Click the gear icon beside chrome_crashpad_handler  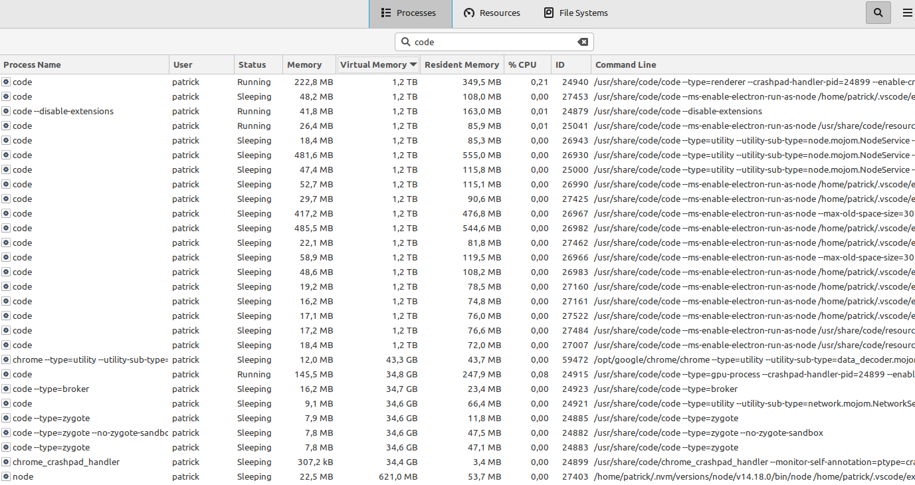click(6, 462)
